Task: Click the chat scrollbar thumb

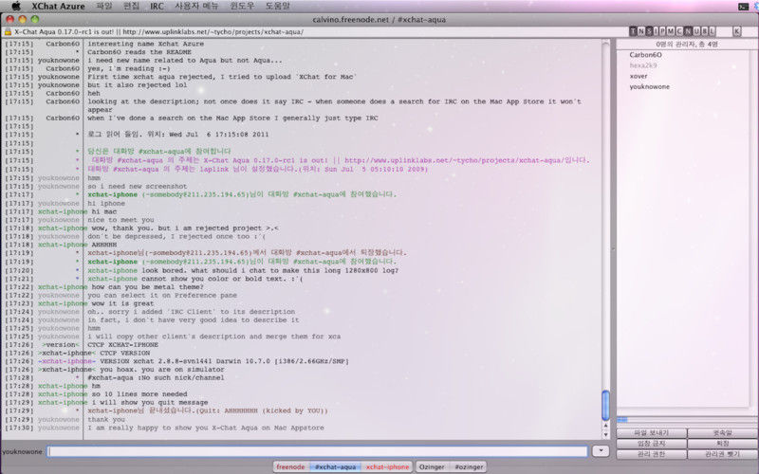Action: [x=605, y=406]
